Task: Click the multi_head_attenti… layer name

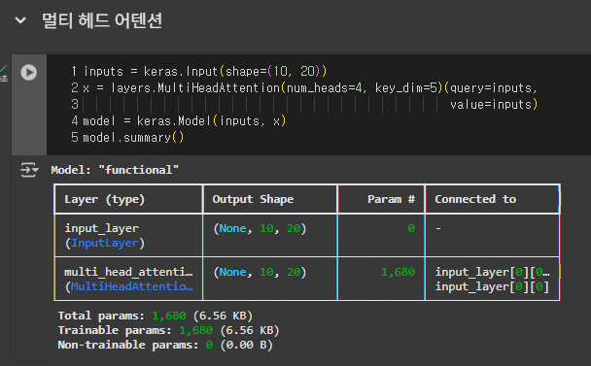Action: pos(128,272)
